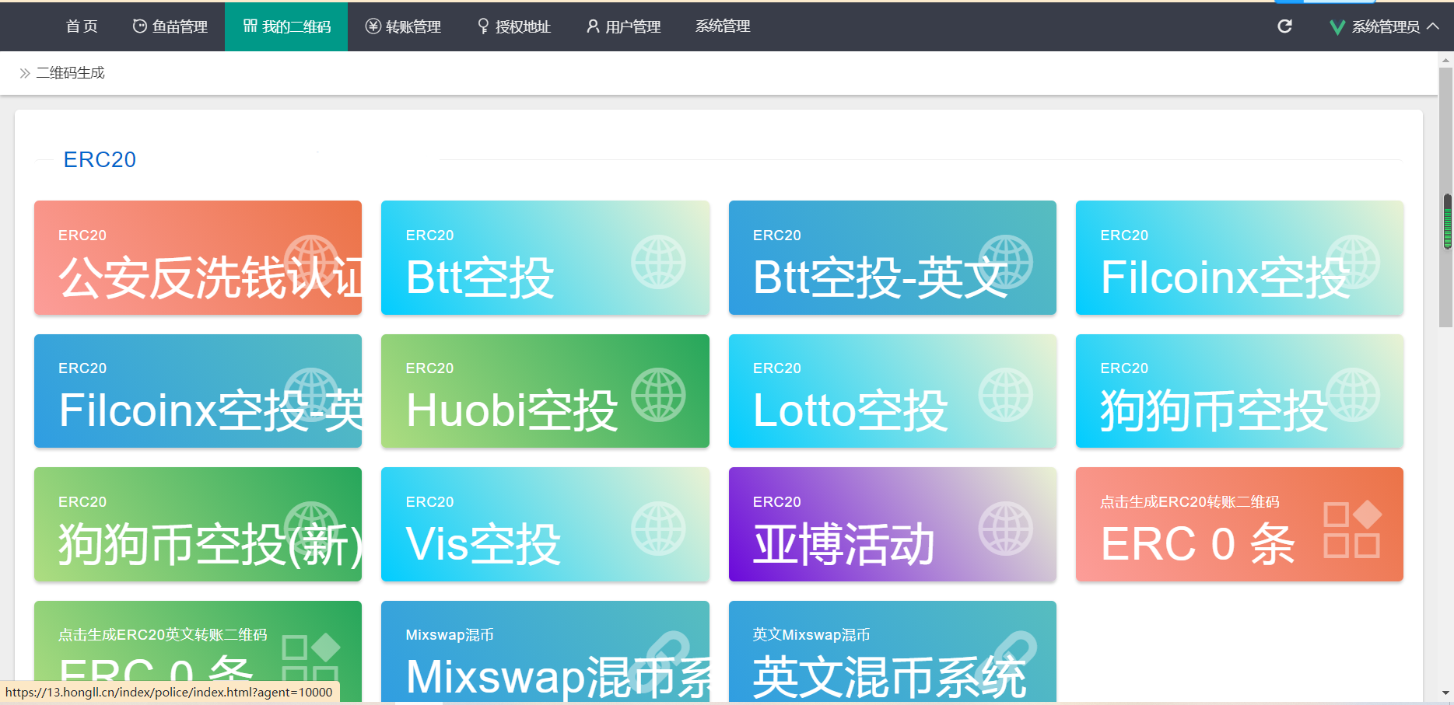Click the QR icon beside 我的二维码
This screenshot has height=705, width=1454.
[x=250, y=26]
